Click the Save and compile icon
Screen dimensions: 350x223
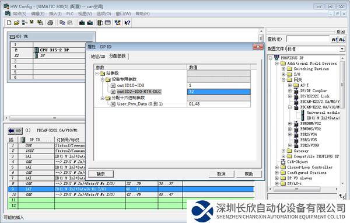[x=40, y=23]
